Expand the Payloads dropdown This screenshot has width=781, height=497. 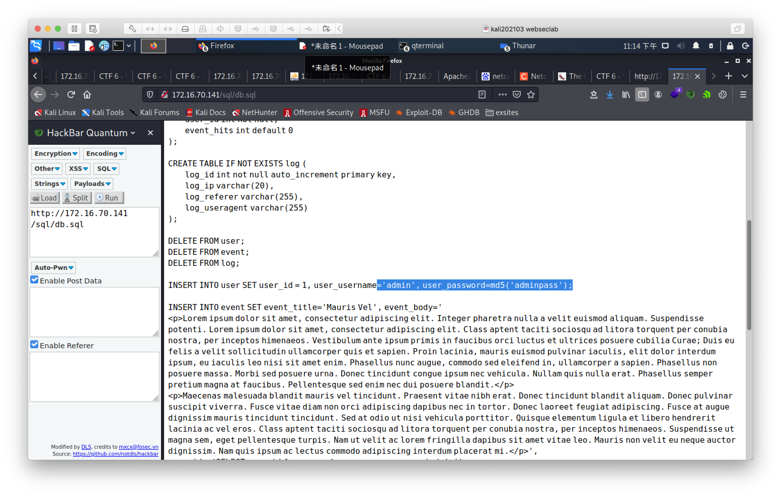(92, 184)
